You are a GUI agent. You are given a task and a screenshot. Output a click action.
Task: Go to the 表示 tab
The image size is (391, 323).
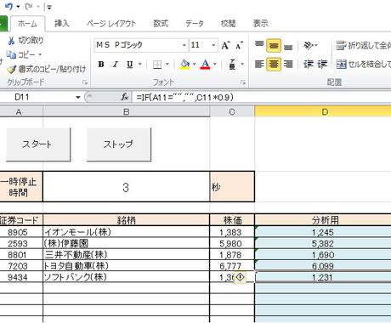click(260, 23)
